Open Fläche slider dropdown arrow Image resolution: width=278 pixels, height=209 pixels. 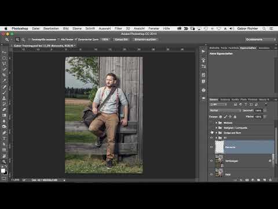pos(265,117)
